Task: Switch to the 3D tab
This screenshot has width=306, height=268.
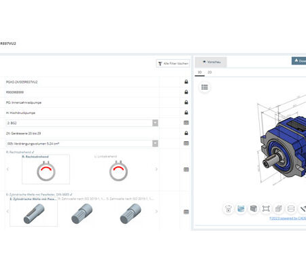Action: pos(200,73)
